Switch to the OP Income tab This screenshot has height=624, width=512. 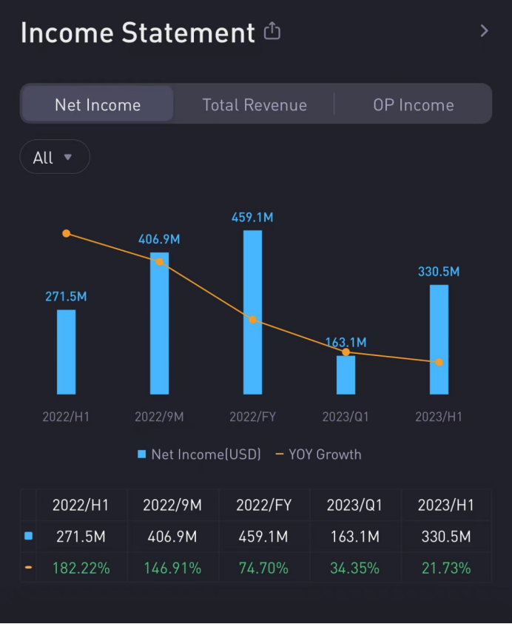tap(414, 105)
